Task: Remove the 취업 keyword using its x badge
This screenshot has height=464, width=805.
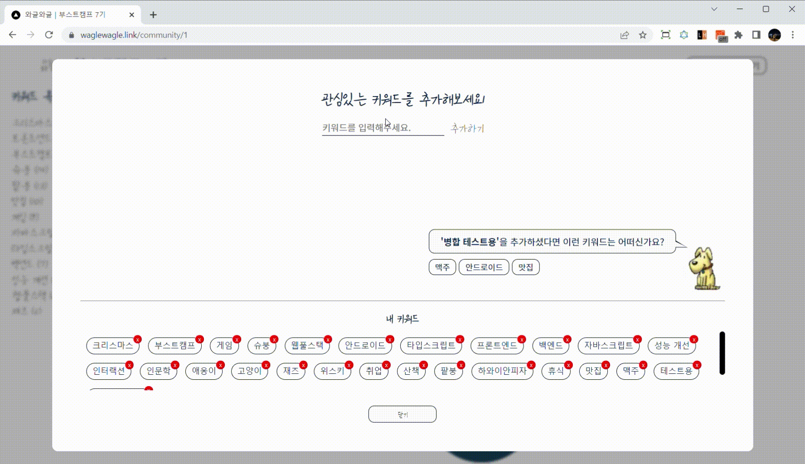Action: [386, 365]
